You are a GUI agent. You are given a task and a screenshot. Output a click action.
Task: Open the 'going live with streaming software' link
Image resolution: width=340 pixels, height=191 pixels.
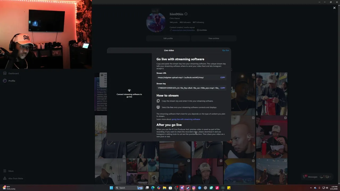coord(186,119)
